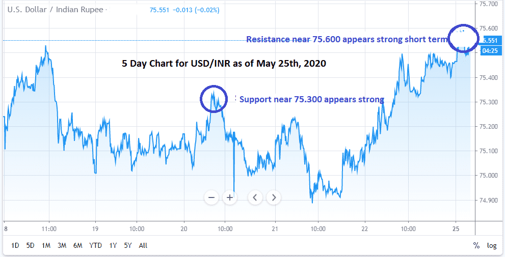Click the zoom out minus button
Image resolution: width=505 pixels, height=257 pixels.
point(212,197)
